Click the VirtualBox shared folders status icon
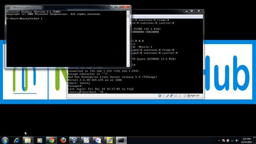Image resolution: width=256 pixels, height=144 pixels. [175, 96]
